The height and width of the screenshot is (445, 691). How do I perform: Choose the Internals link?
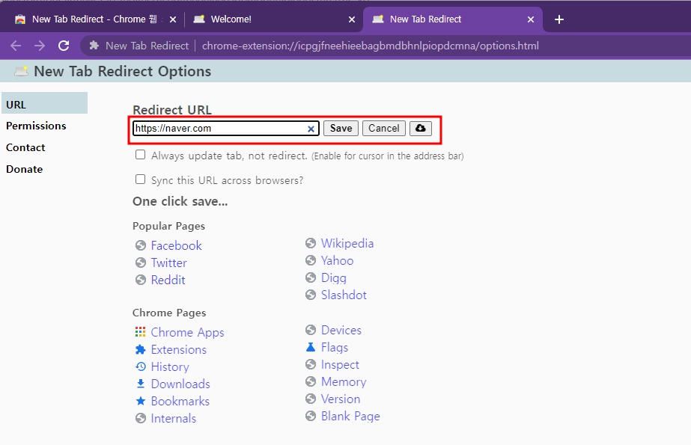(173, 418)
